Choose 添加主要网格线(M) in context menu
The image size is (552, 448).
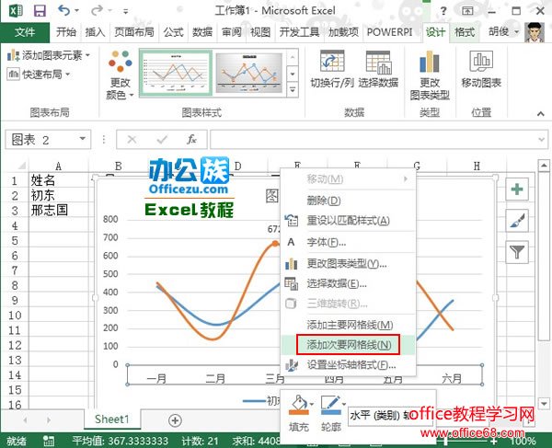(349, 325)
